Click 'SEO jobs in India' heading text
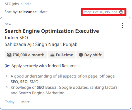Image resolution: width=132 pixels, height=110 pixels. pyautogui.click(x=18, y=4)
